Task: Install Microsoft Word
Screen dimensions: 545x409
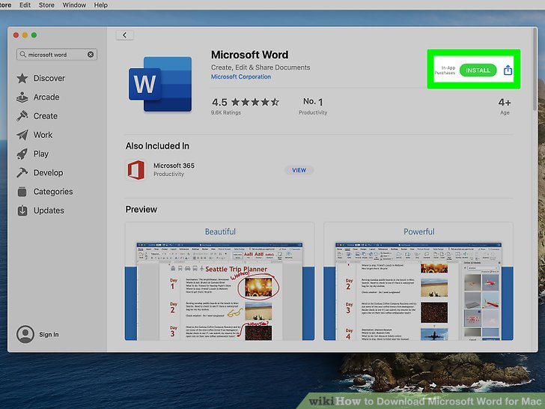Action: click(x=478, y=70)
